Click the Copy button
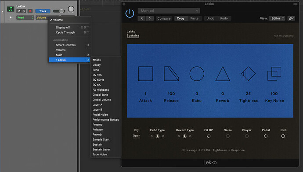Image resolution: width=303 pixels, height=172 pixels. tap(180, 18)
